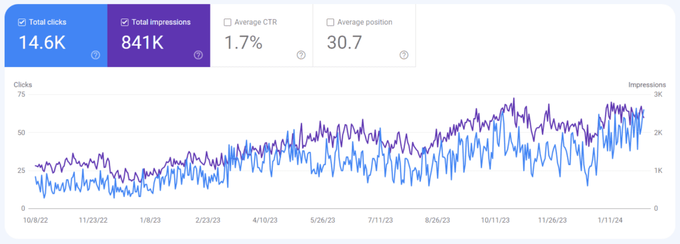Click the 1.7% average CTR value
680x244 pixels.
click(x=243, y=43)
